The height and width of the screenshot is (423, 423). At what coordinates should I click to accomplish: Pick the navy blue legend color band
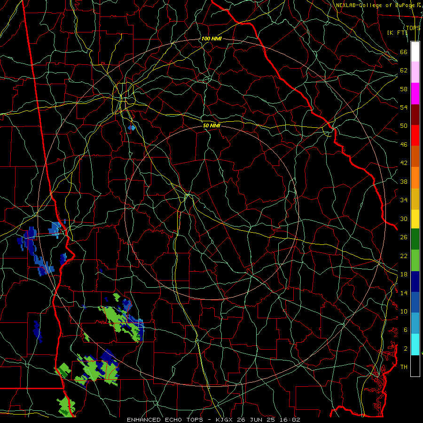coord(415,282)
